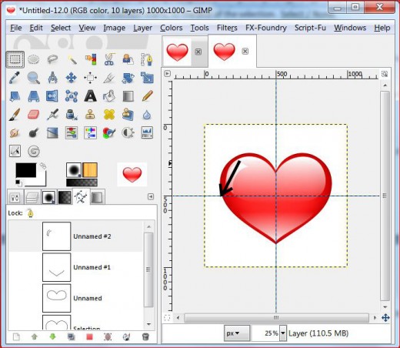This screenshot has width=400, height=348.
Task: Expand the 25% zoom dropdown arrow
Action: point(283,333)
